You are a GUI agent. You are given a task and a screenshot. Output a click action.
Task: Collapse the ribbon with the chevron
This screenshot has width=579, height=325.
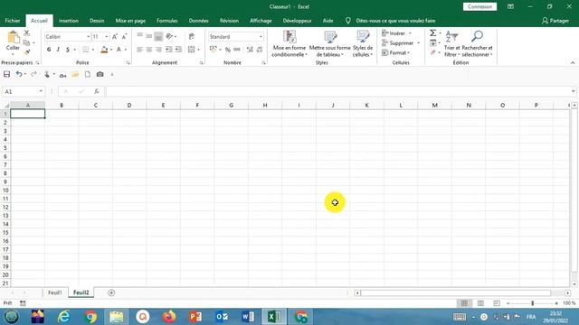[x=573, y=62]
